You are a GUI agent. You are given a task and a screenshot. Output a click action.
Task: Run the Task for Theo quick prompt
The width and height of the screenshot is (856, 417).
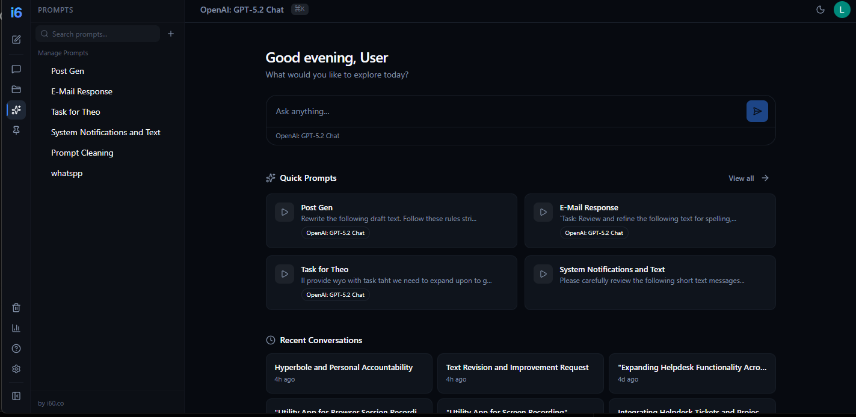(391, 282)
